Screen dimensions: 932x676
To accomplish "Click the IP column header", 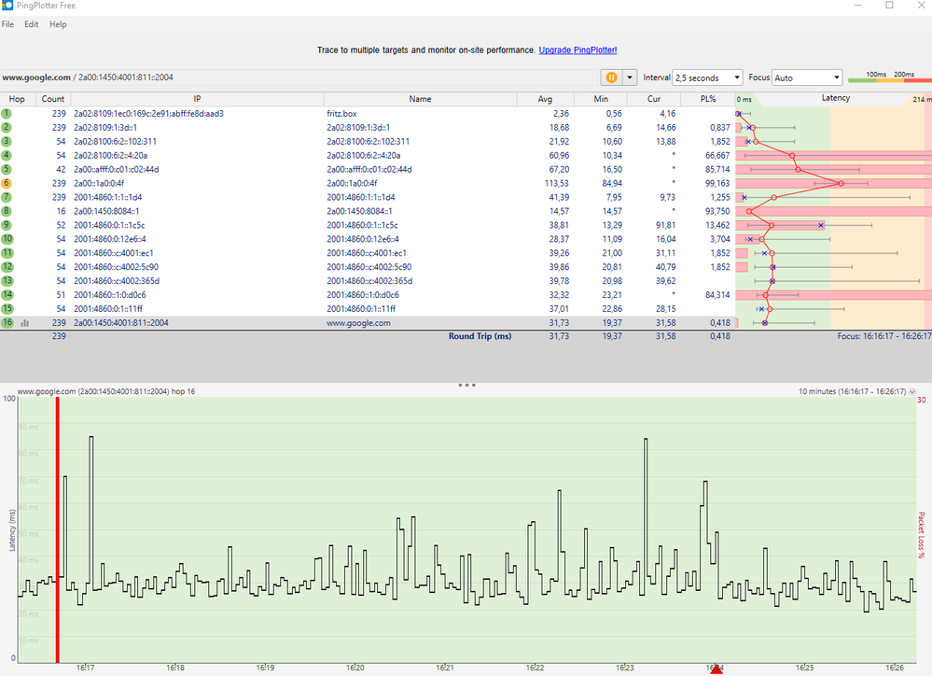I will point(197,99).
